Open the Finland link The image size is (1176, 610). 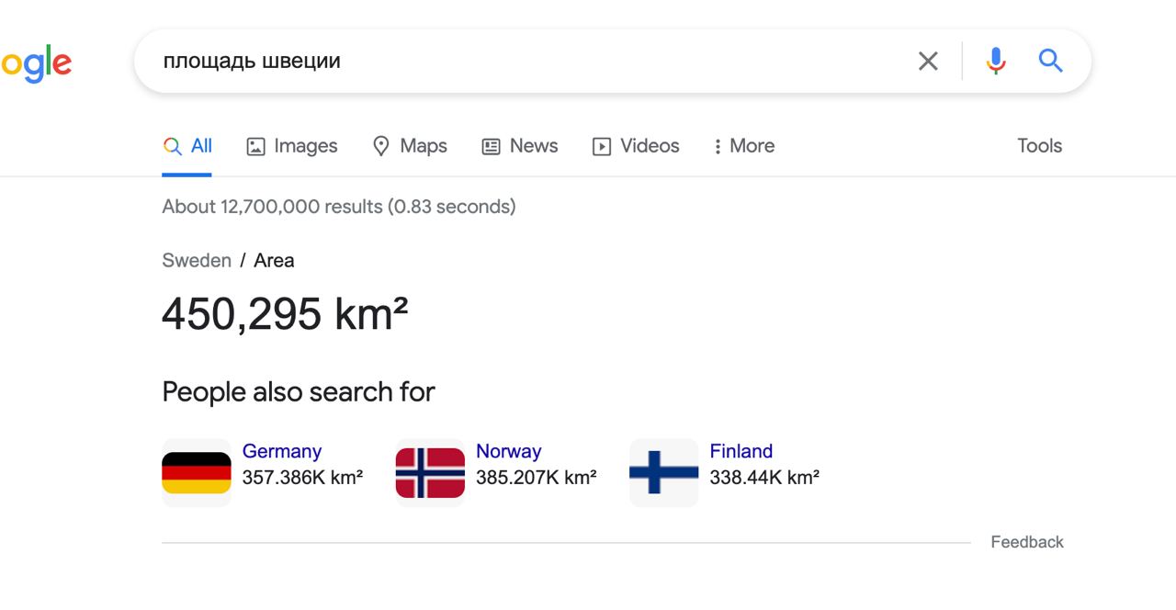pos(741,451)
